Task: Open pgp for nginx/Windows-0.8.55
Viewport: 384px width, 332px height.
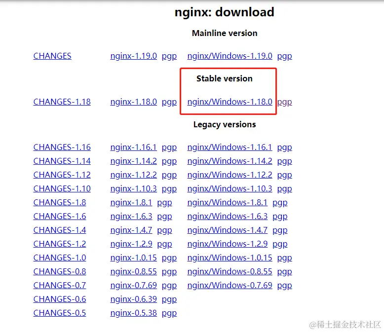Action: point(285,272)
